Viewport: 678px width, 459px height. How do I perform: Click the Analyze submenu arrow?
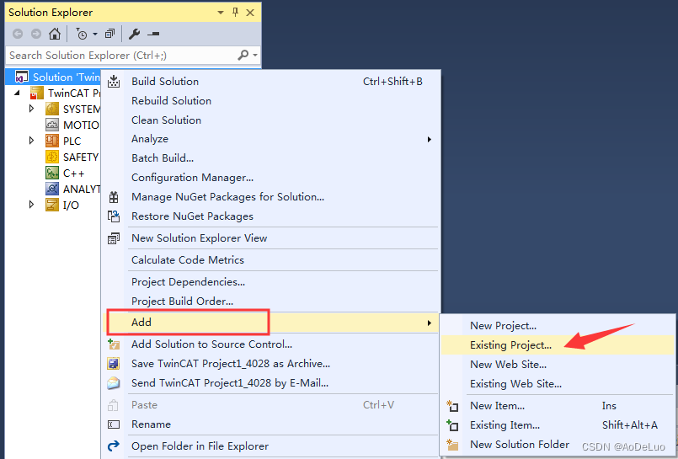429,139
